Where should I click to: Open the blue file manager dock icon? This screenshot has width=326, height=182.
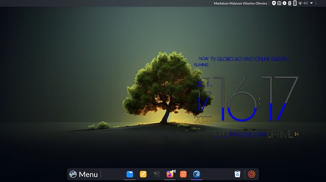point(130,174)
